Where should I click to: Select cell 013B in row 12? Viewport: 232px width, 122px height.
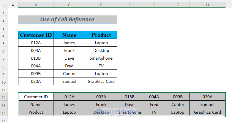(x=130, y=97)
